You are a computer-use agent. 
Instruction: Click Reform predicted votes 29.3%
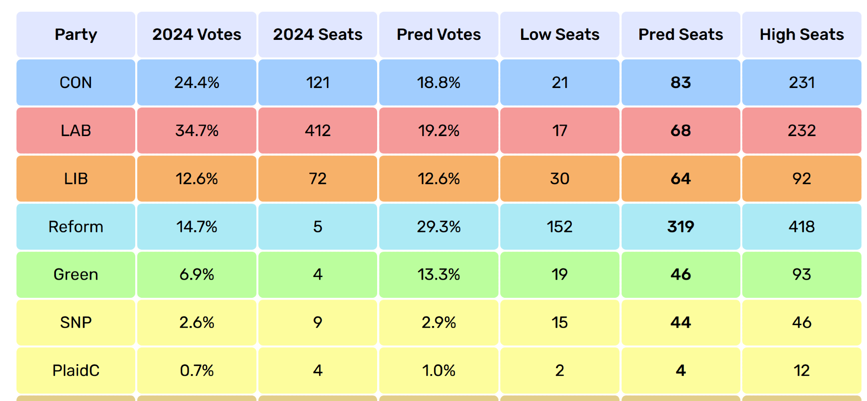(x=439, y=227)
